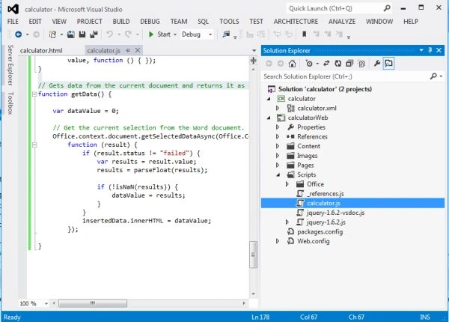Click the Navigate Backward arrow icon
449x322 pixels.
(18, 34)
